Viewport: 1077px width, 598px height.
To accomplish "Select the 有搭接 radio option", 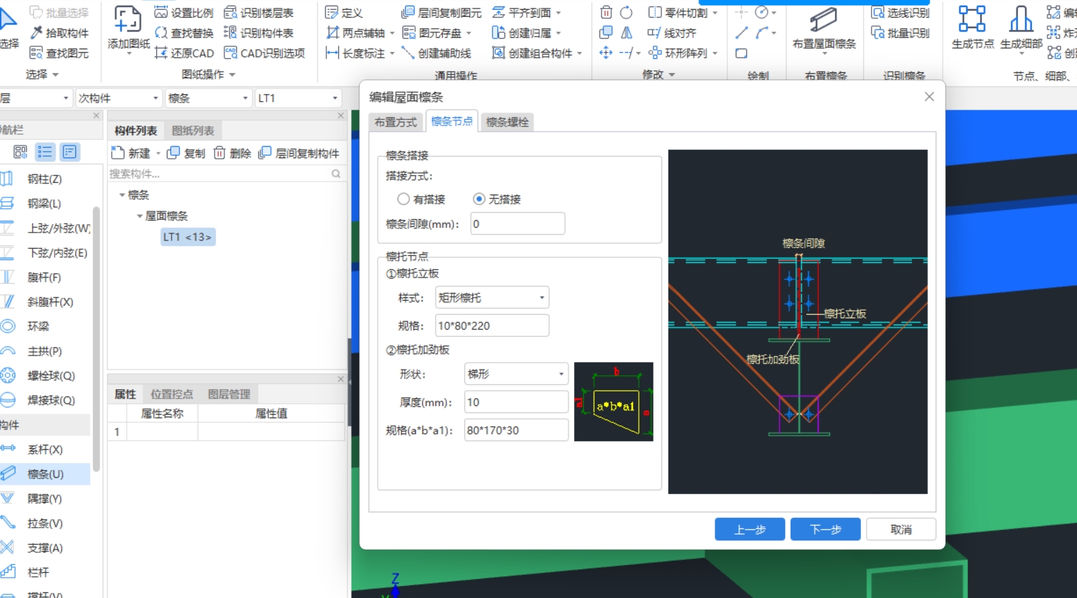I will pos(421,200).
